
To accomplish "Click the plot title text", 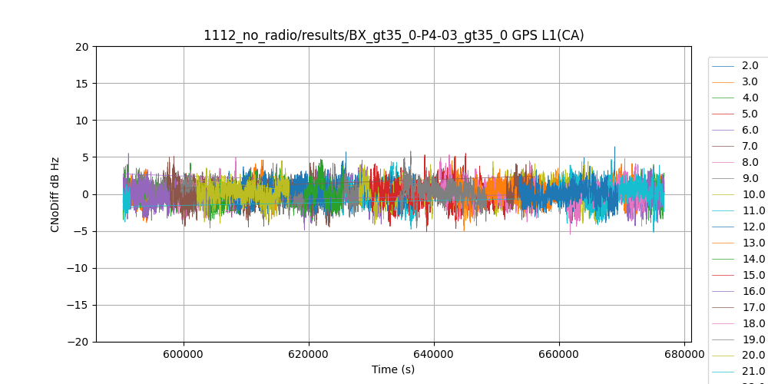I will coord(393,35).
